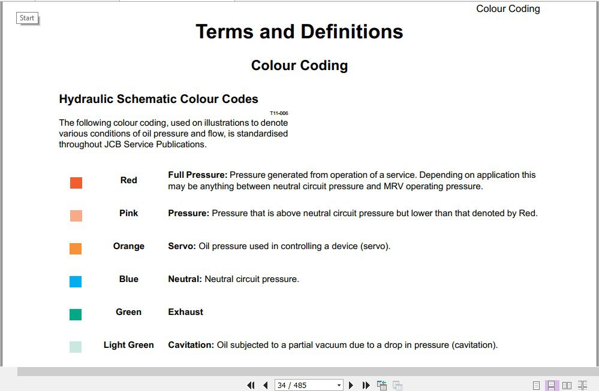Click the 'Pressure:' definition beside Pink
599x391 pixels.
click(353, 213)
